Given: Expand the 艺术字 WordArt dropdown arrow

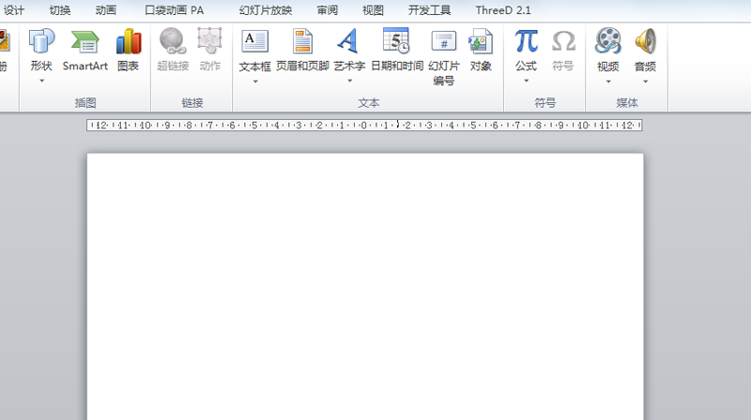Looking at the screenshot, I should 348,81.
